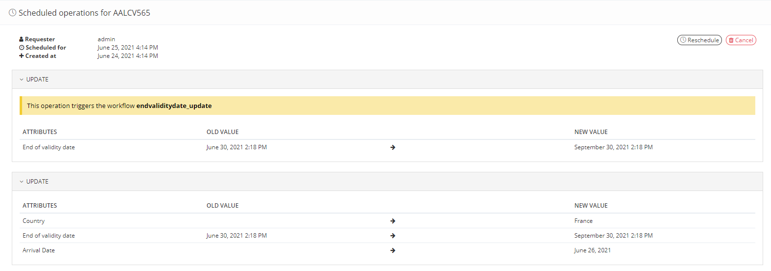Click the yellow workflow trigger notice banner
The width and height of the screenshot is (771, 271).
point(442,106)
